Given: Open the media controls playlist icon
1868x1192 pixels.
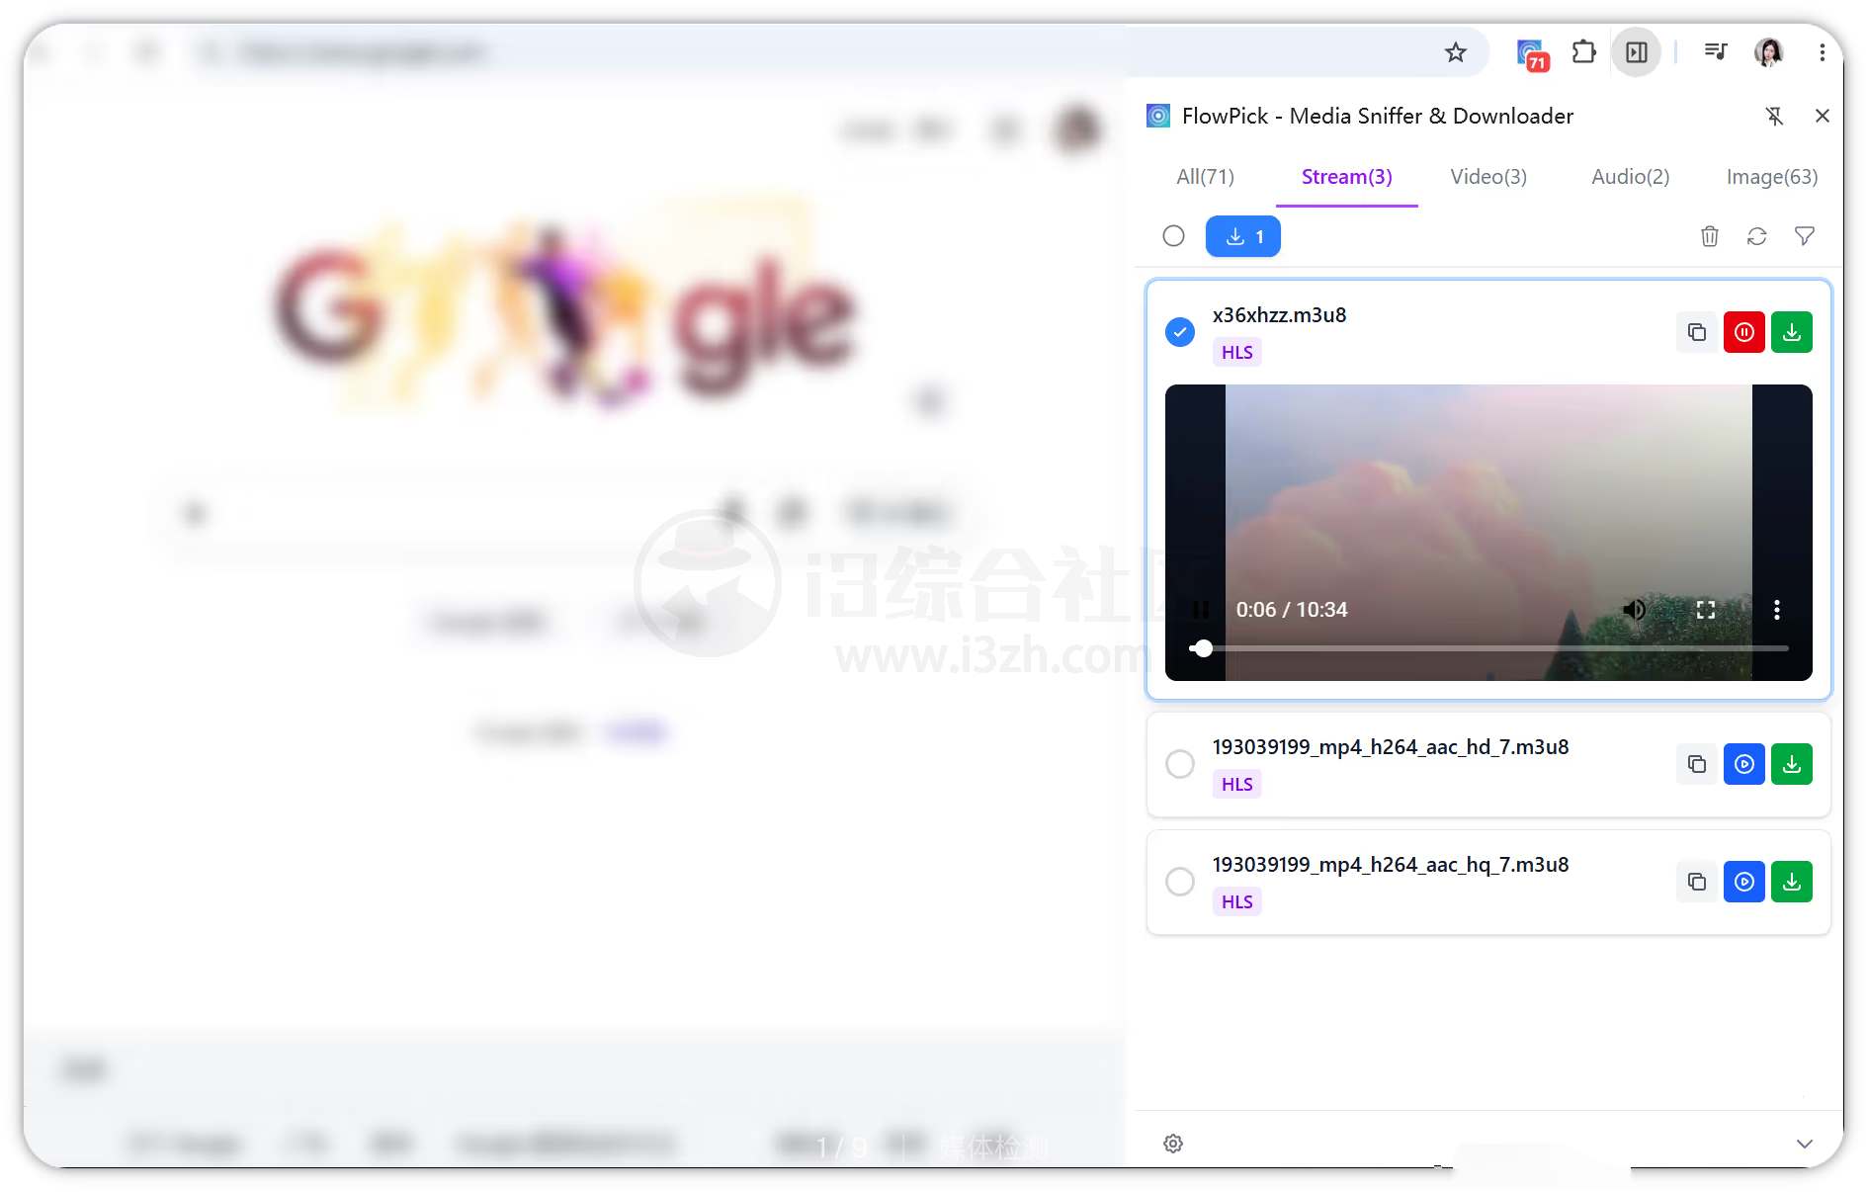Looking at the screenshot, I should pos(1716,51).
